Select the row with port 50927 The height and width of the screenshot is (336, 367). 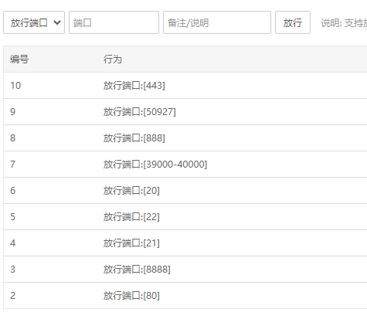[185, 112]
